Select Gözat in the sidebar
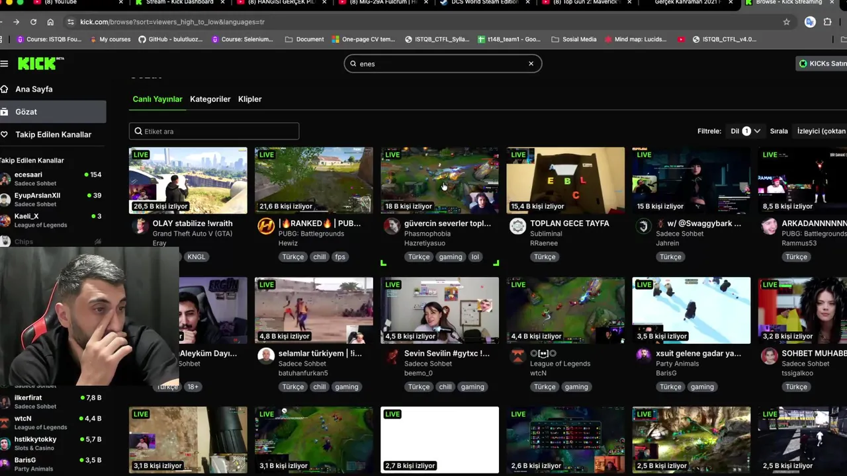The image size is (847, 476). tap(53, 112)
